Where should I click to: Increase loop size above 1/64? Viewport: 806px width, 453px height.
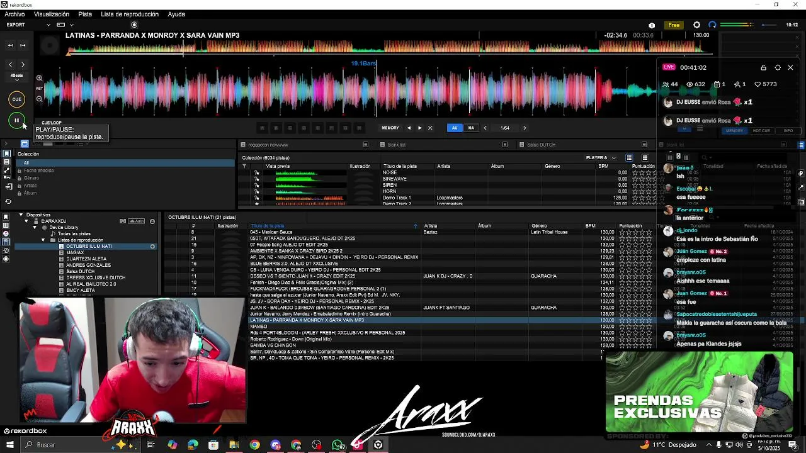point(525,128)
